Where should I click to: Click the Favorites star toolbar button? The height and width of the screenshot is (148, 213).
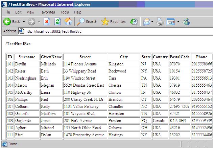pyautogui.click(x=114, y=22)
